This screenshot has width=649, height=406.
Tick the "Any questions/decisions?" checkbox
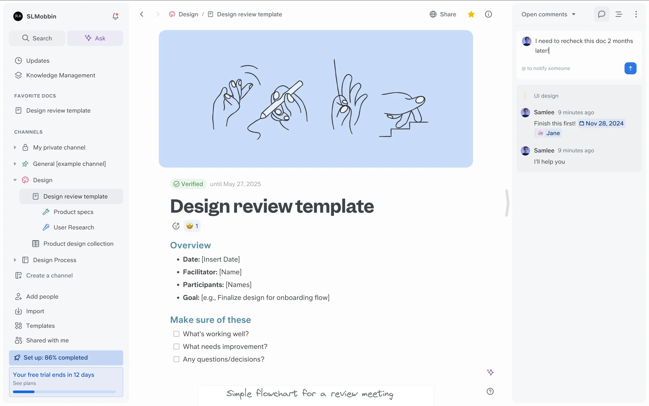176,359
